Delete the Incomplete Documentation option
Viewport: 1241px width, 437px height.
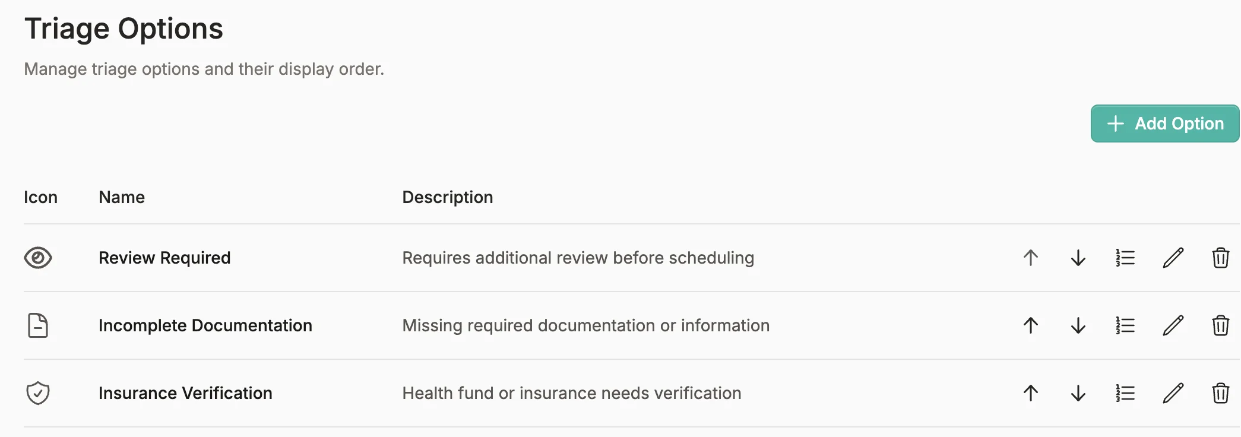(x=1221, y=325)
